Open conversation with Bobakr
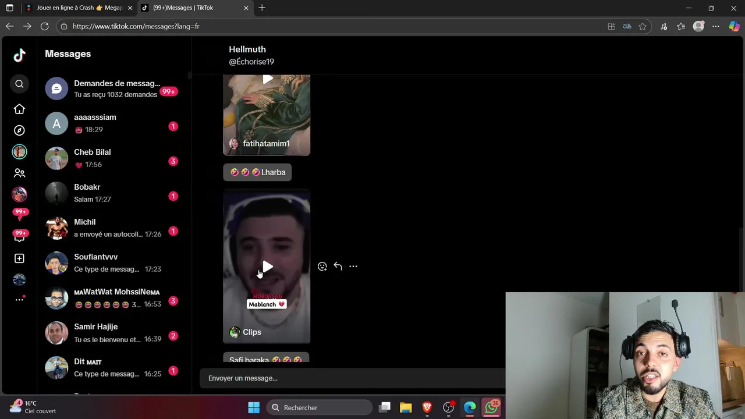Screen dimensions: 745x419 point(112,193)
